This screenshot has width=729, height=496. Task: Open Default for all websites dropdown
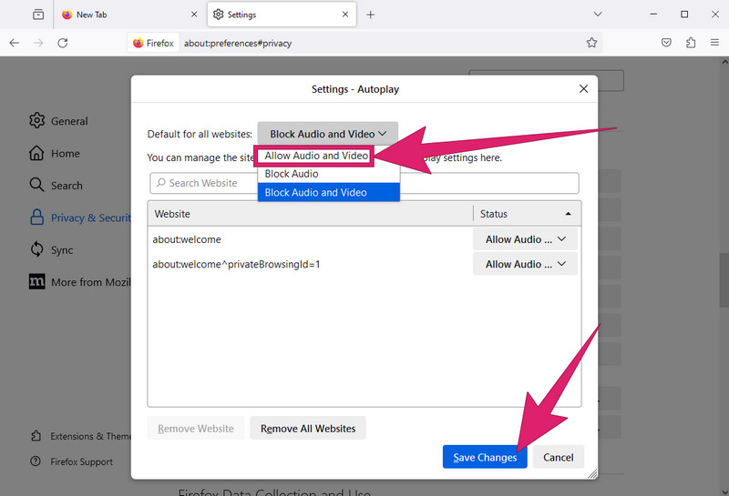(328, 134)
